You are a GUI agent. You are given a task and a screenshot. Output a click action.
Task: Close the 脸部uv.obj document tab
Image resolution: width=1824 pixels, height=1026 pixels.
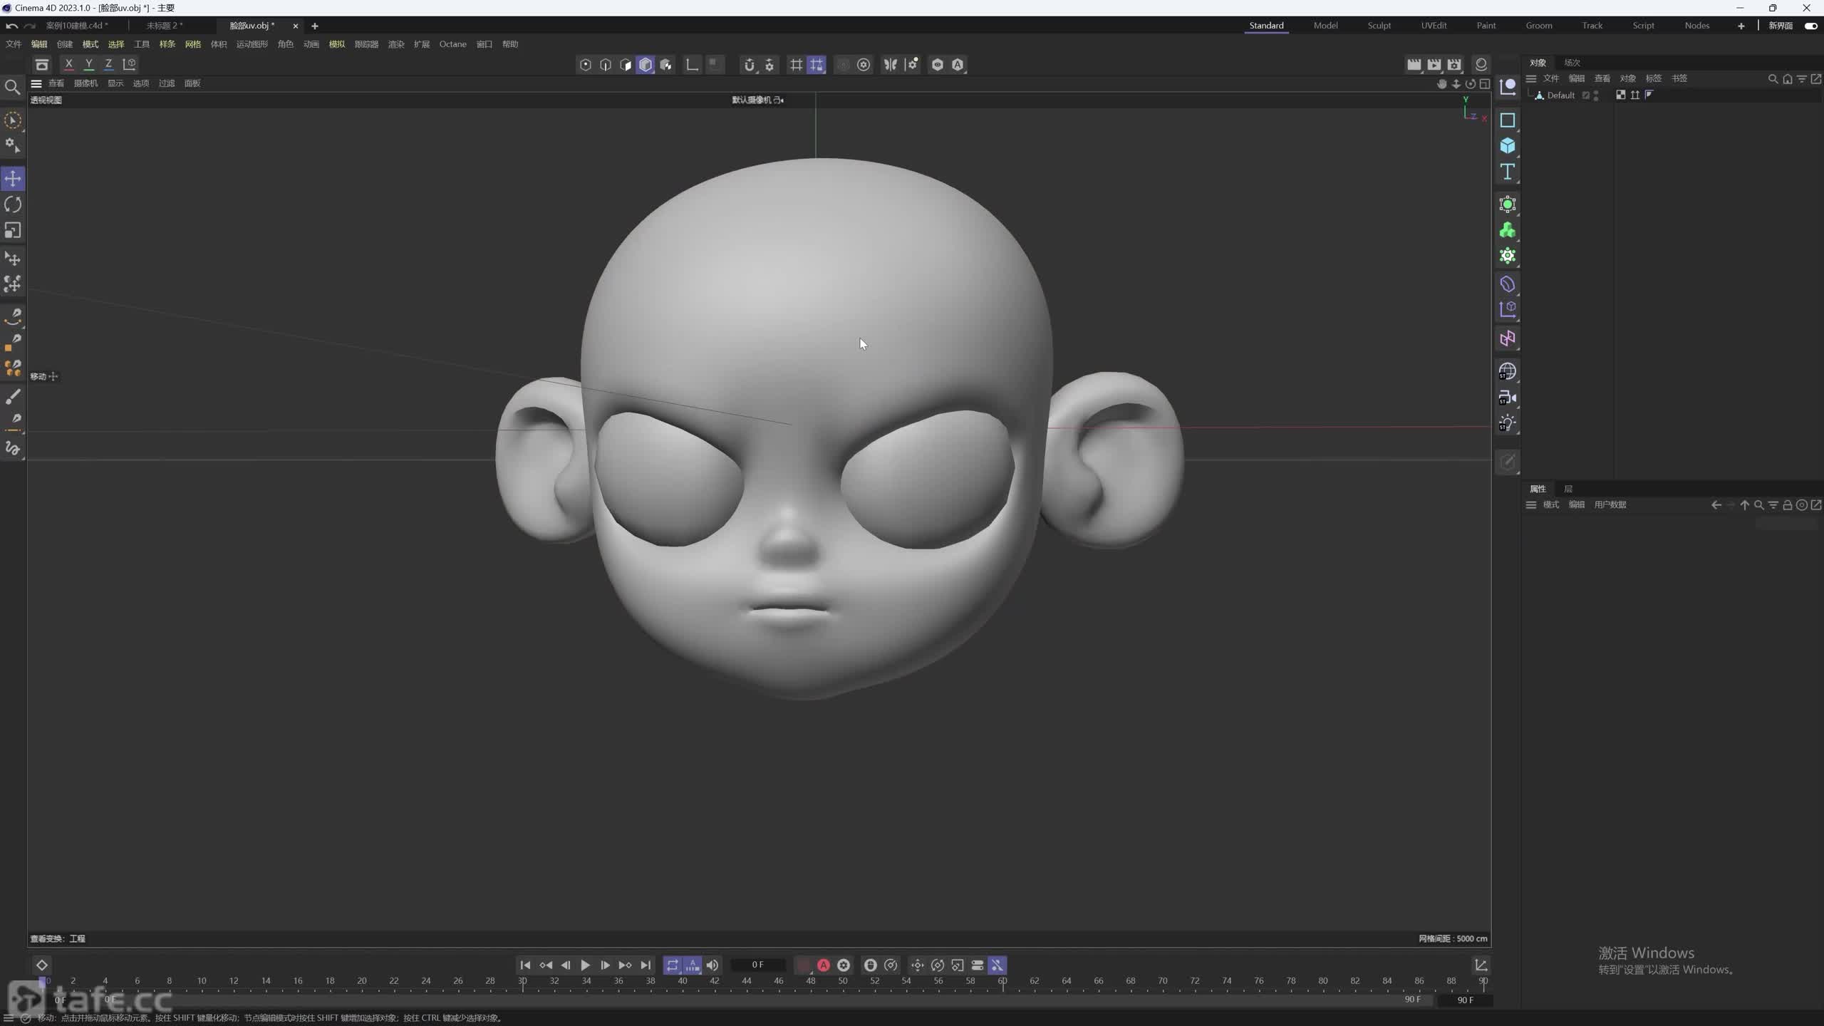pos(295,26)
